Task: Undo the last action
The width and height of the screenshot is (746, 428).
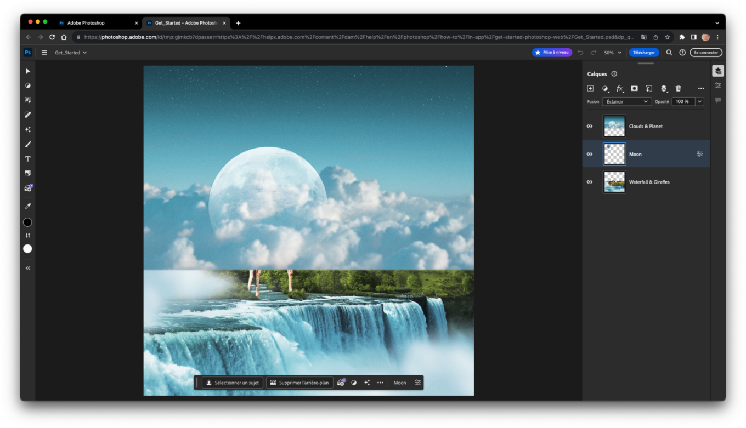Action: coord(581,53)
